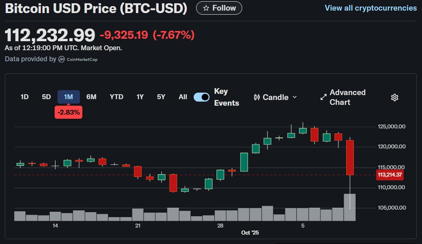The image size is (422, 244).
Task: Click the Advanced Chart expand arrows icon
Action: coord(324,97)
